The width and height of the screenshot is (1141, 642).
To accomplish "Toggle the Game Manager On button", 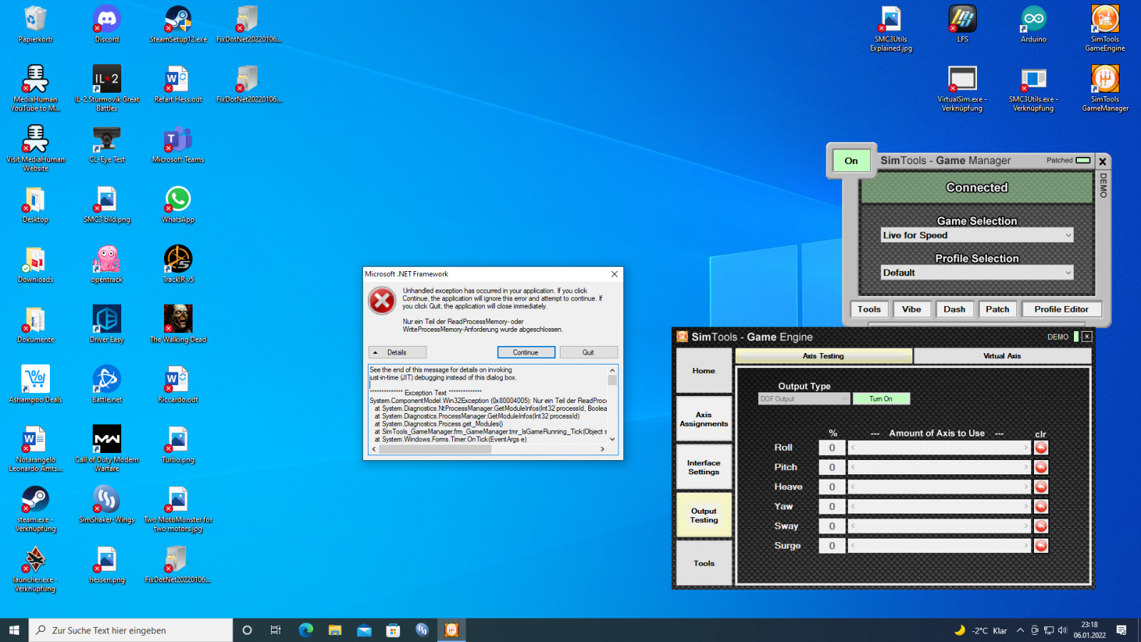I will [x=851, y=160].
